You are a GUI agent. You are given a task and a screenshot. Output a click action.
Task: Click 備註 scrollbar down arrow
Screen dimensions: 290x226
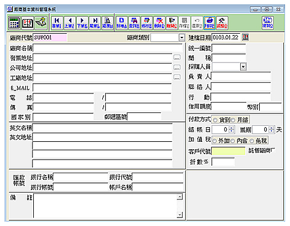coord(180,215)
